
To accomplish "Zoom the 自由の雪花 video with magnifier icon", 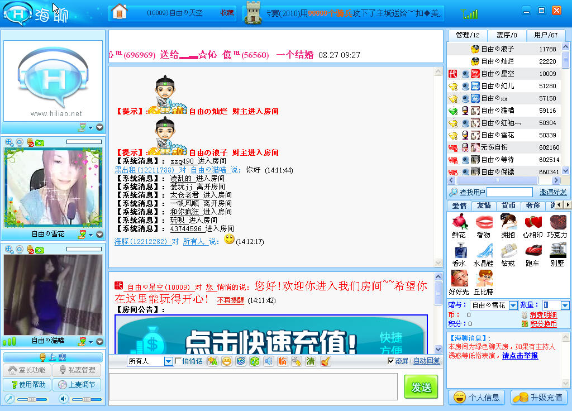I will click(9, 142).
